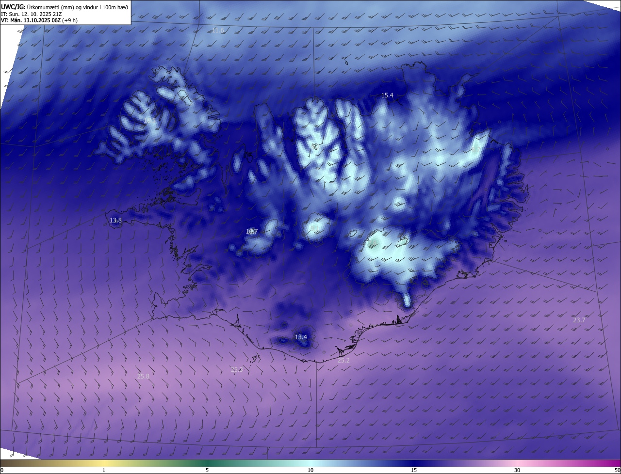
Task: Click the colorbar tick label 10
Action: point(310,470)
